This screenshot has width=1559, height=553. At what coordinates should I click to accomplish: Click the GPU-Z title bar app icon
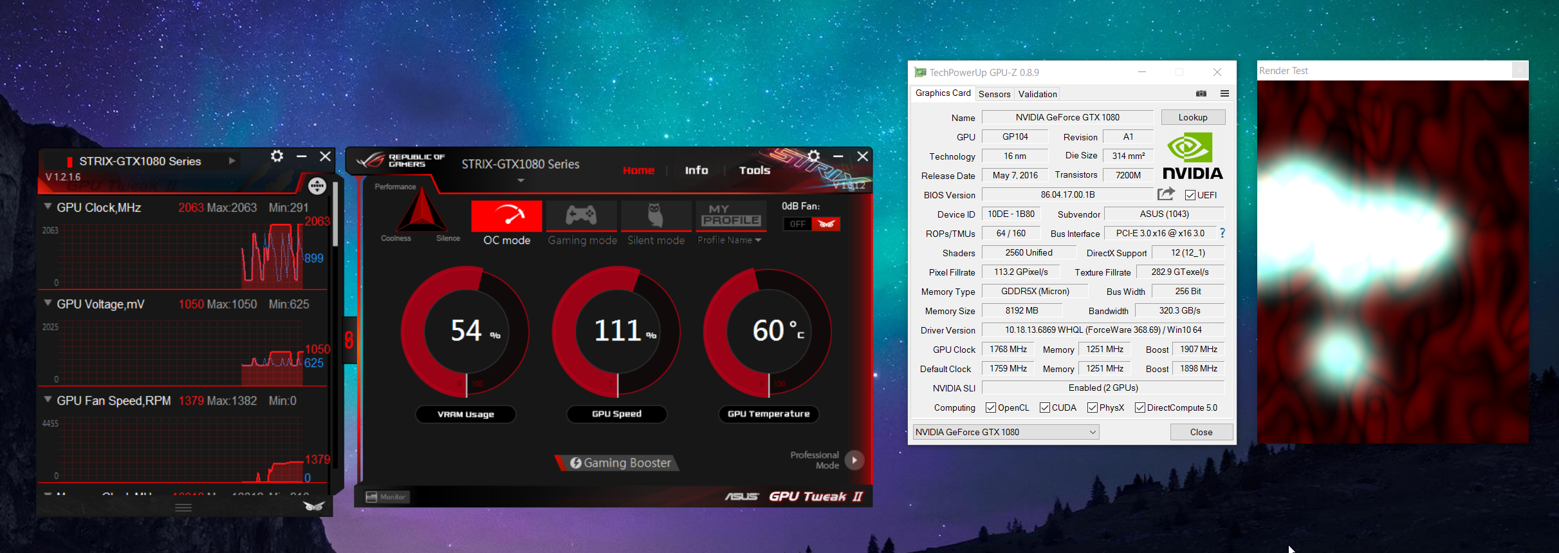920,72
